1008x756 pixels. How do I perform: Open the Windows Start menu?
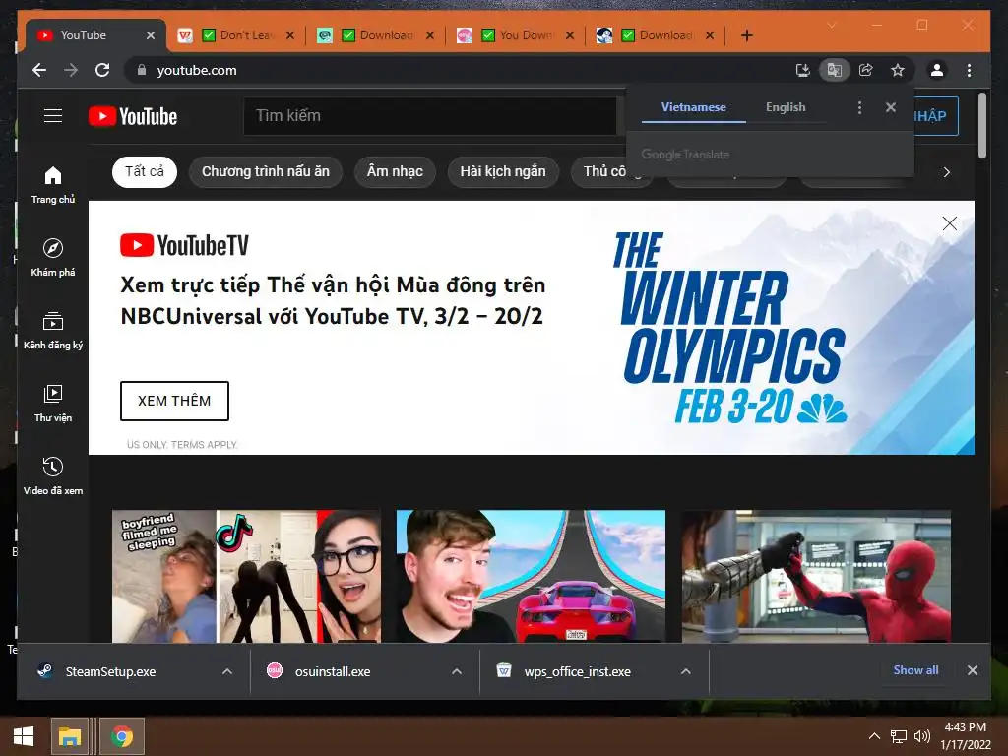[24, 736]
